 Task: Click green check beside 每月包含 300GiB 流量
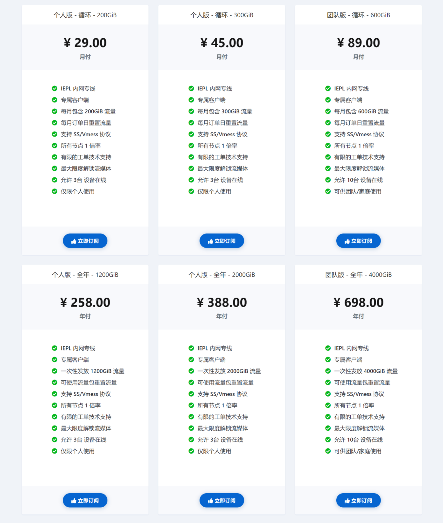pos(191,111)
